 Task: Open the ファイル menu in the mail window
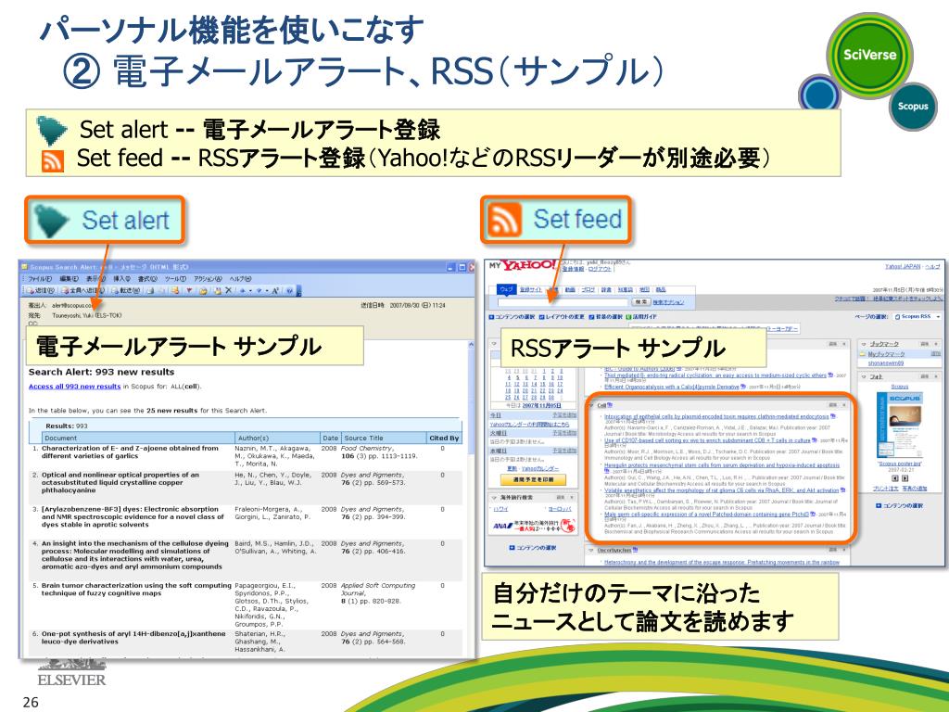pos(39,278)
